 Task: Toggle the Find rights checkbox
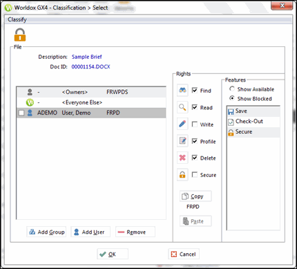click(x=195, y=90)
